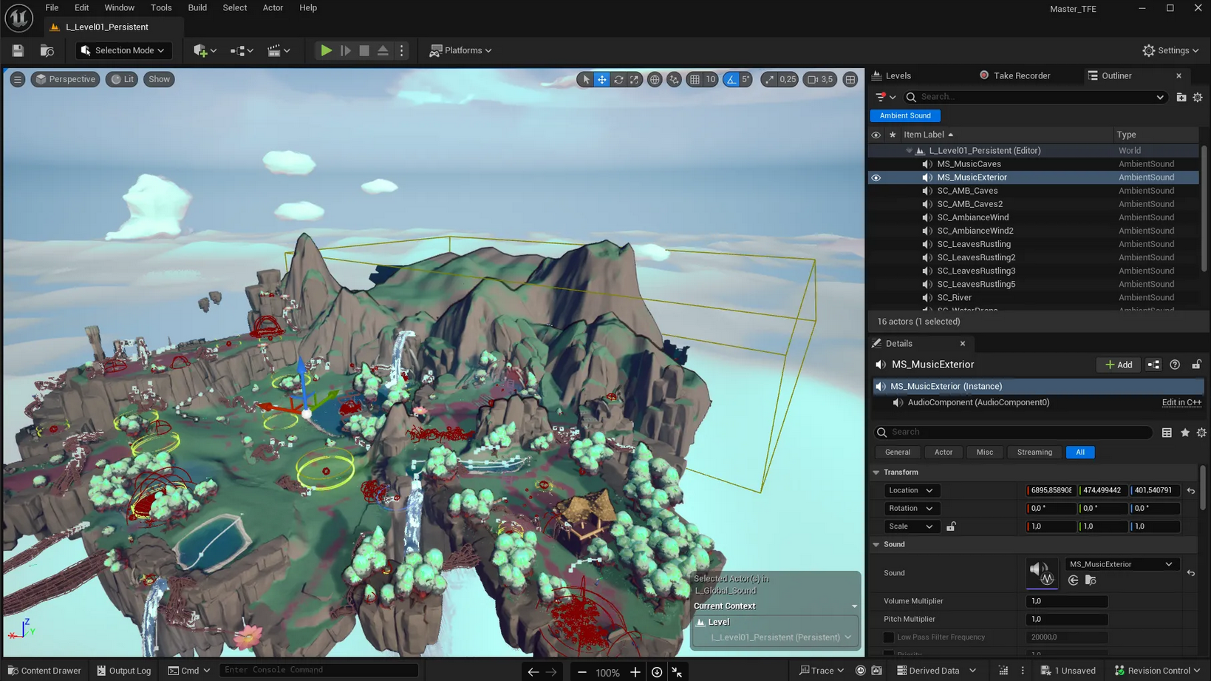
Task: Select SC_River in the Outliner
Action: coord(954,297)
